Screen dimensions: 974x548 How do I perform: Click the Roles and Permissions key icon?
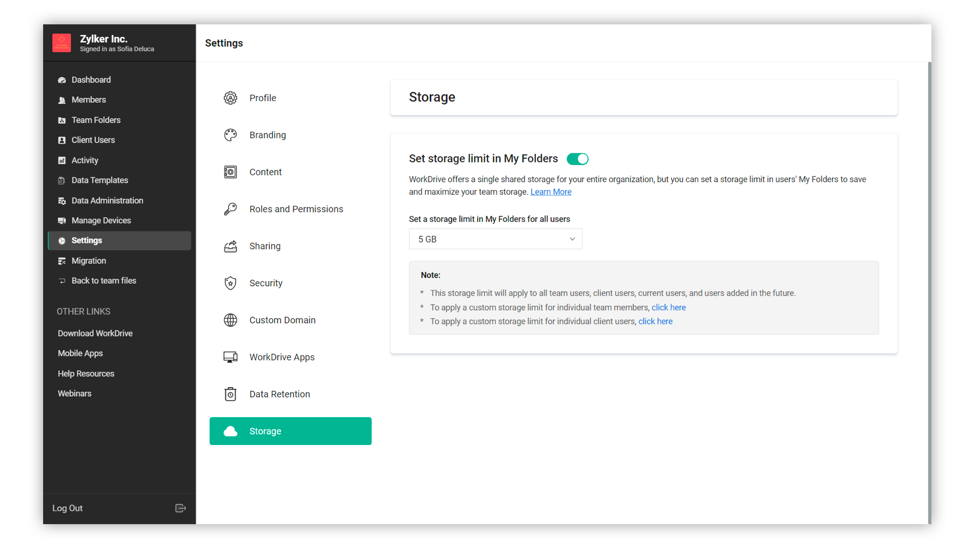(x=230, y=209)
